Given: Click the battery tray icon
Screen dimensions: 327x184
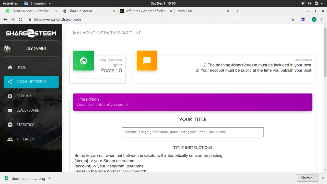Looking at the screenshot, I should (316, 3).
